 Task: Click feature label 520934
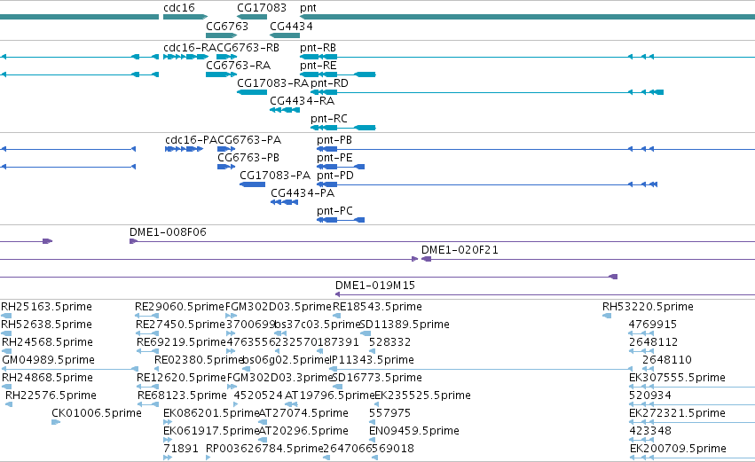(x=650, y=396)
